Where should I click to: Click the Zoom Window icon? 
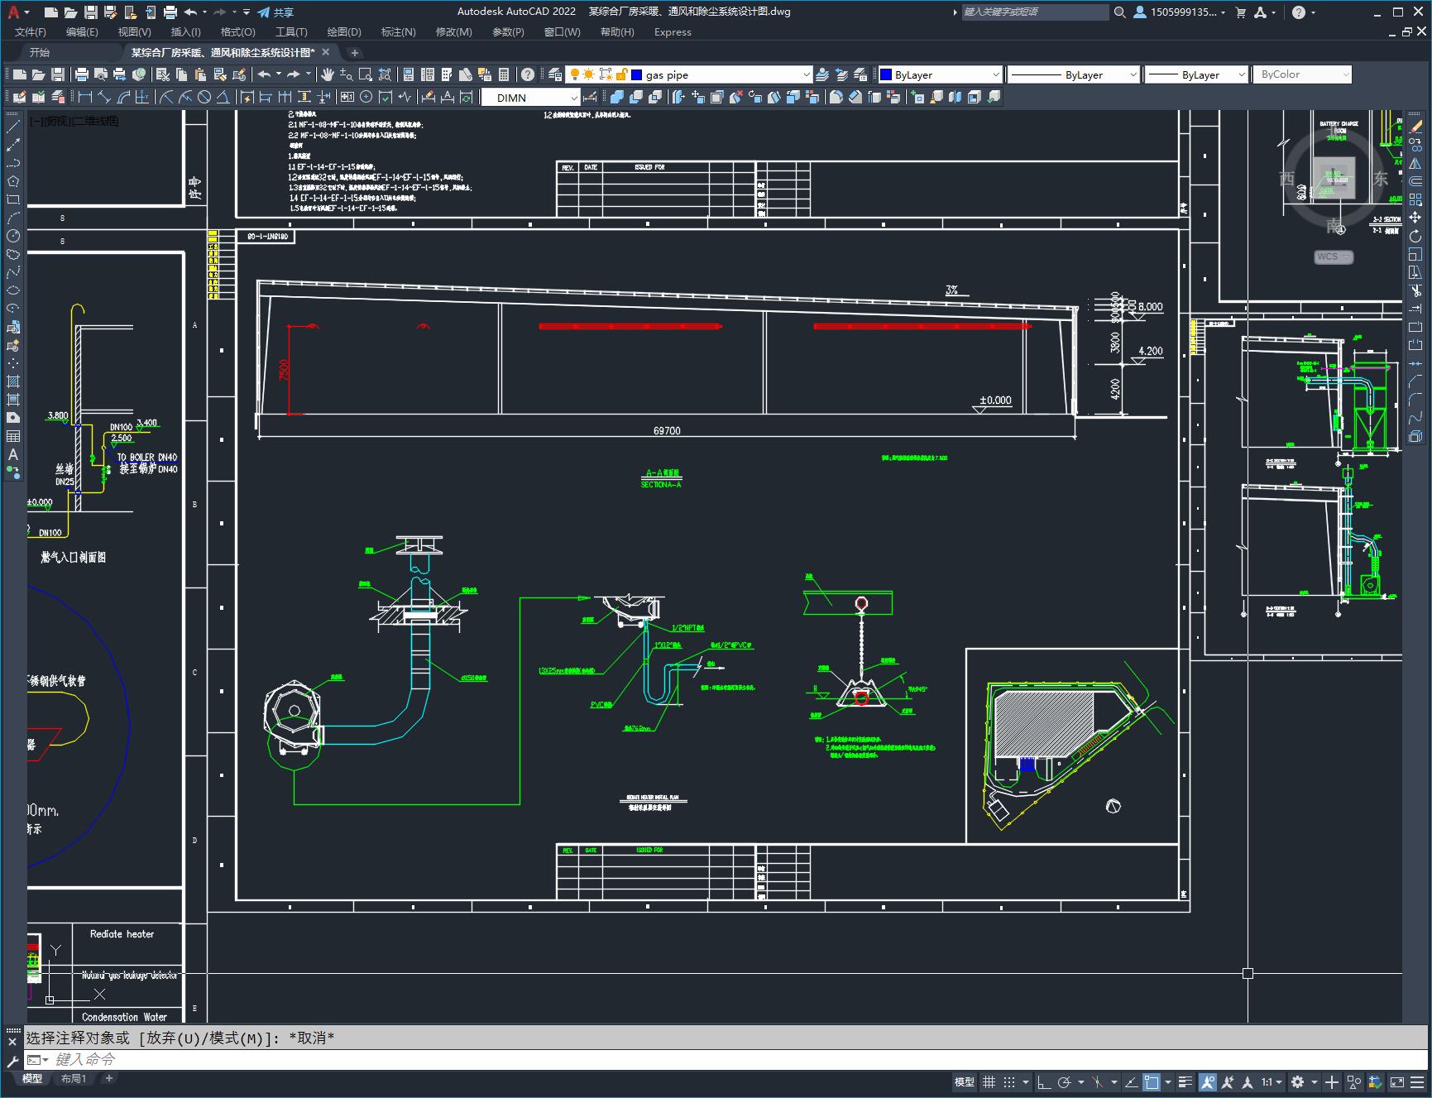click(x=366, y=74)
